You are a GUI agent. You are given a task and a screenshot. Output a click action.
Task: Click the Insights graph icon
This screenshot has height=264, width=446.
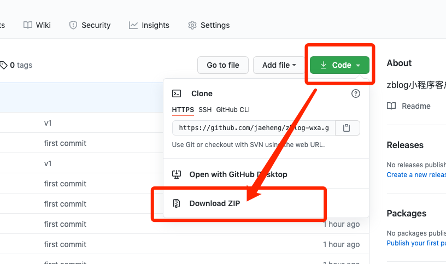pos(133,25)
